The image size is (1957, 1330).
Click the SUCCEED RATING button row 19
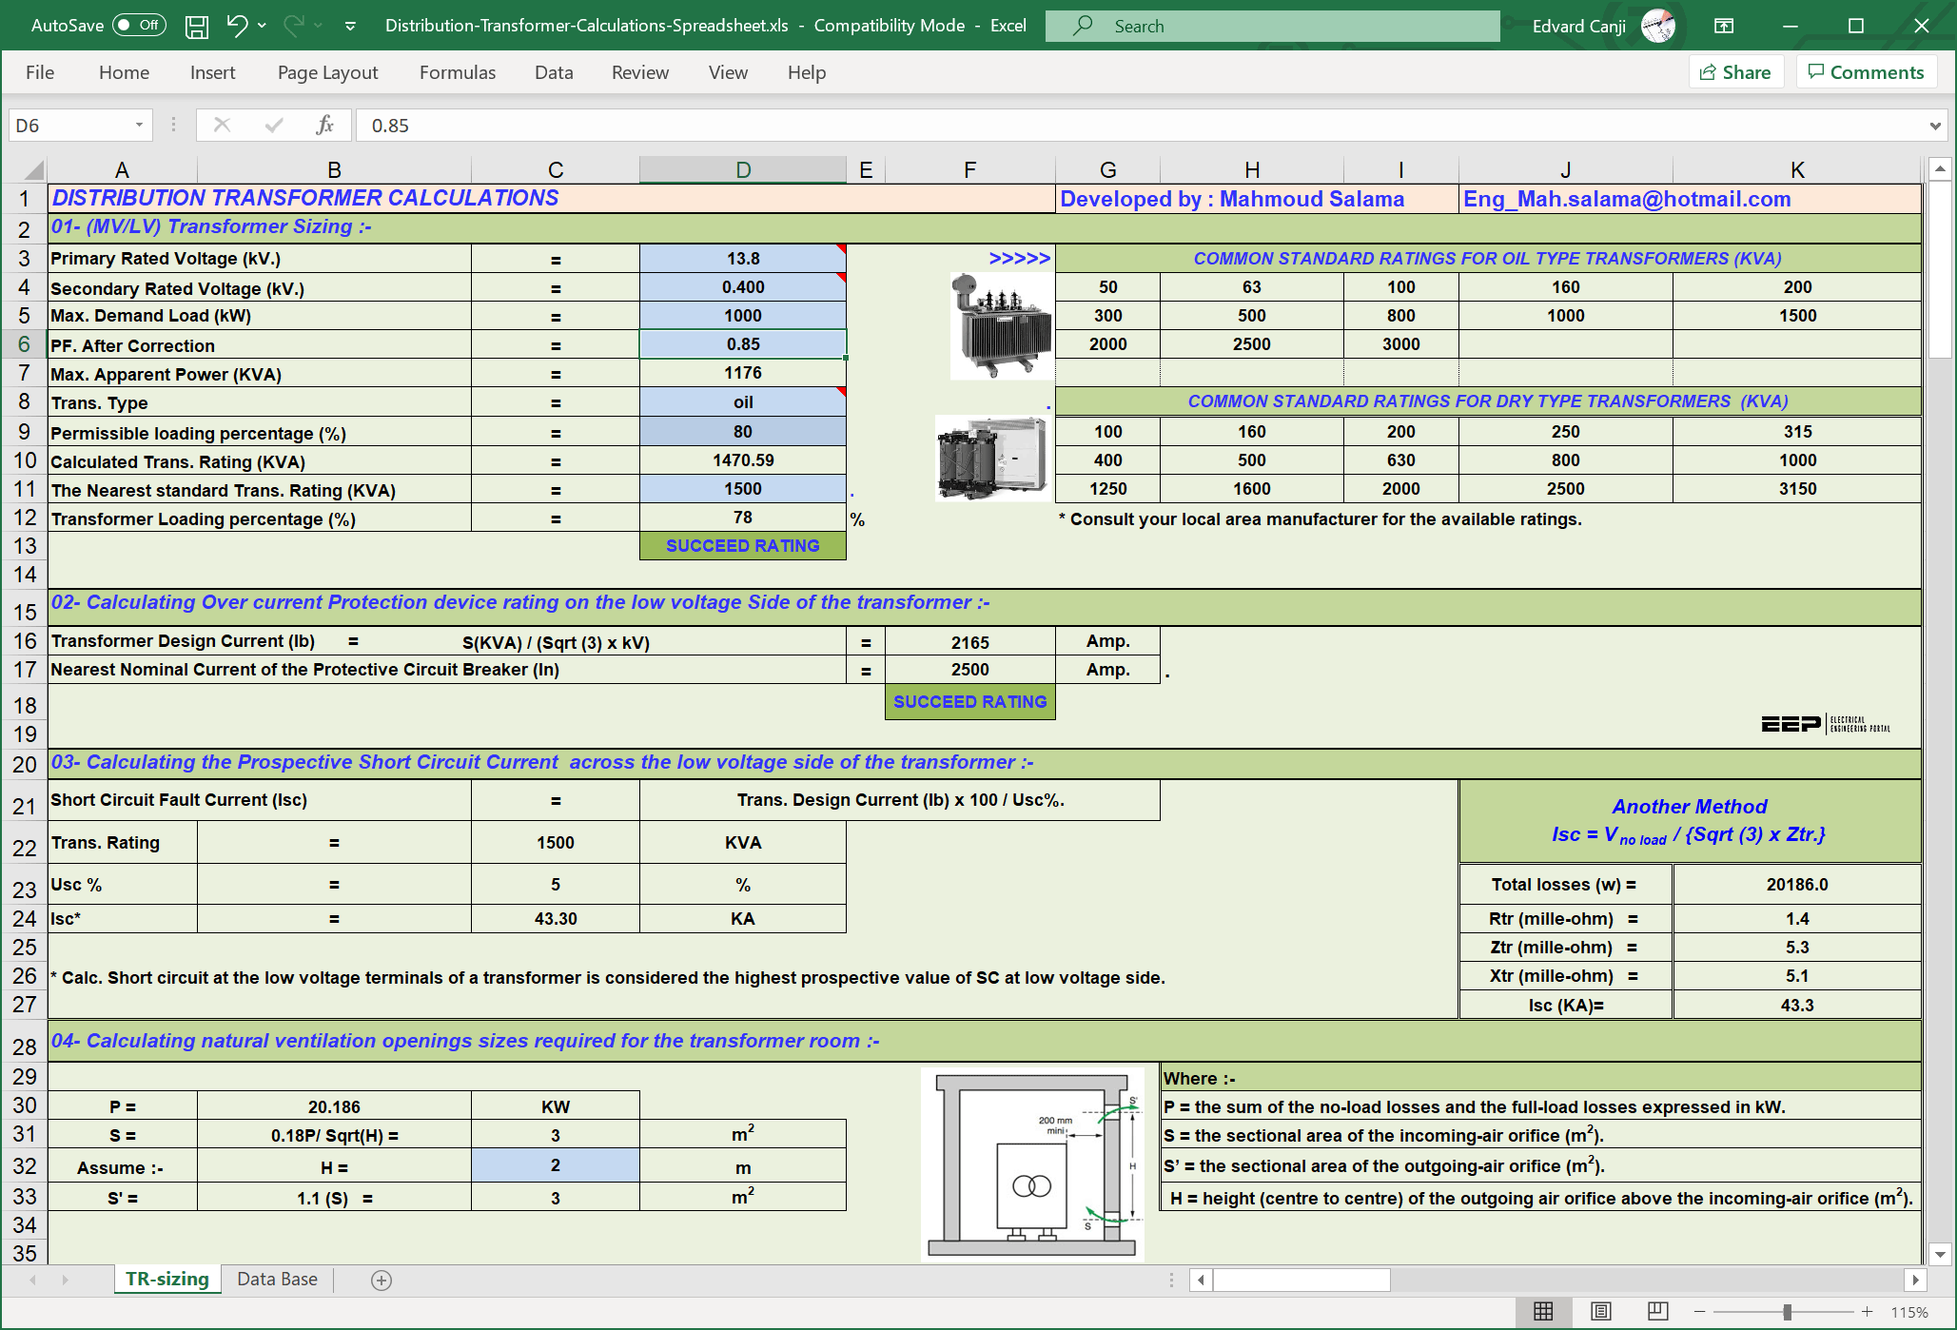tap(969, 700)
